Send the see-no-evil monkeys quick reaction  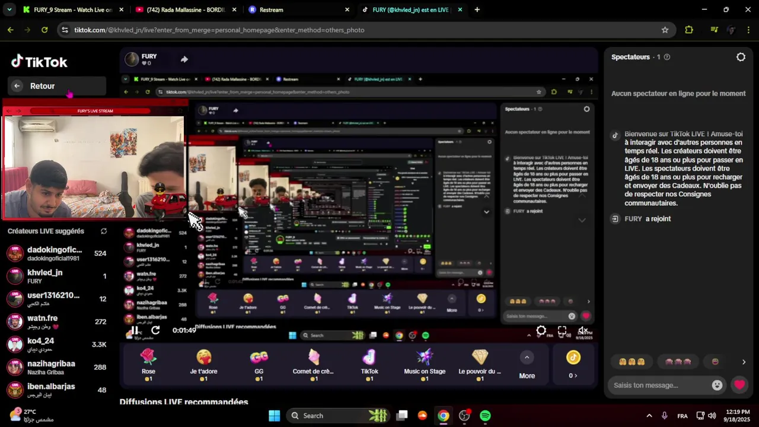(678, 362)
